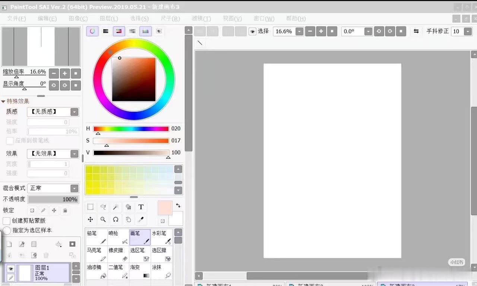The height and width of the screenshot is (286, 477).
Task: Zoom in with the top toolbar plus button
Action: 321,31
